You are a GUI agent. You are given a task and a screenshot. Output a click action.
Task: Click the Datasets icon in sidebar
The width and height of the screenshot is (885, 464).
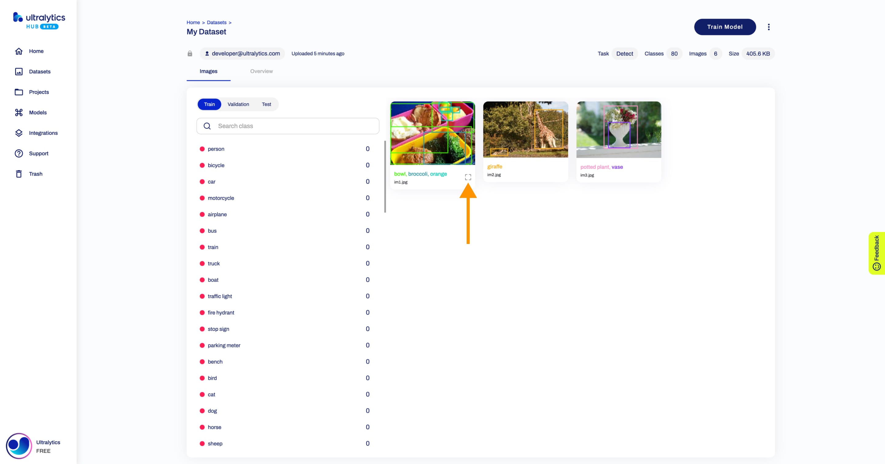pyautogui.click(x=19, y=71)
